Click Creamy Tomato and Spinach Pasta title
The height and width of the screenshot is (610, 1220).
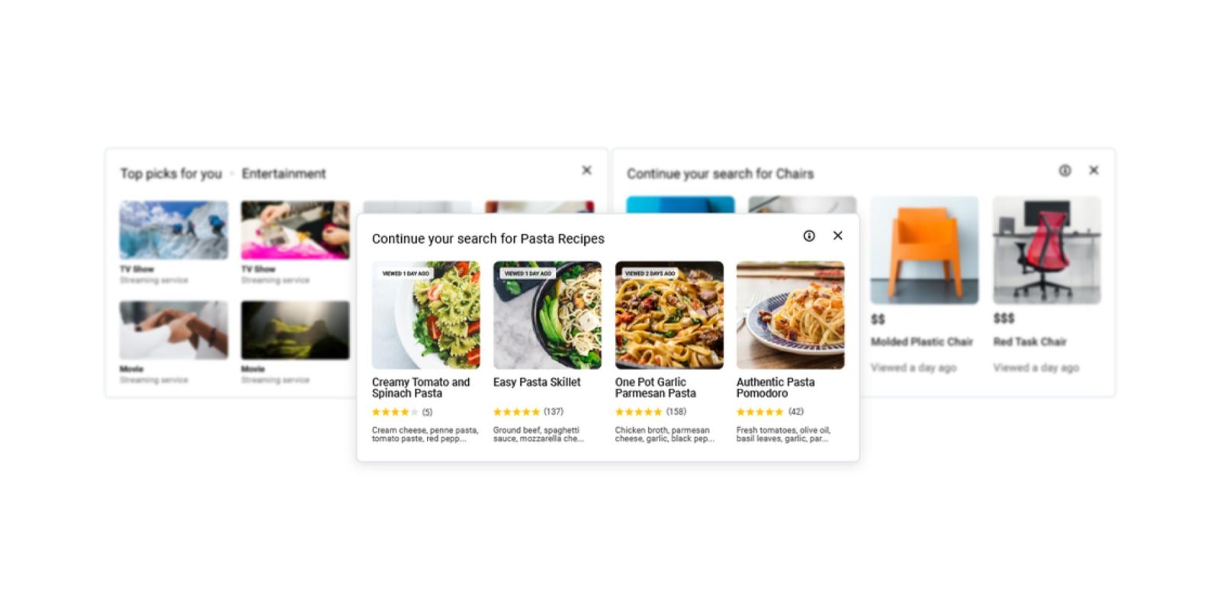coord(421,387)
